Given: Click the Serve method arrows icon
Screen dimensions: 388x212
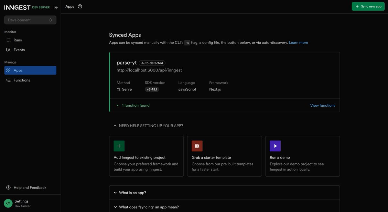Looking at the screenshot, I should pos(119,89).
